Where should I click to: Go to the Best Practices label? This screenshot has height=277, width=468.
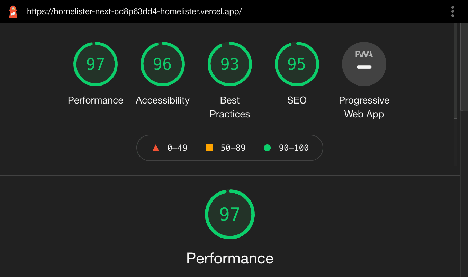coord(230,107)
